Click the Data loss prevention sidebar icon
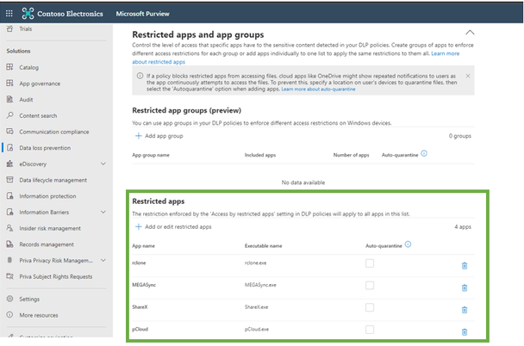Viewport: 524px width, 346px height. pyautogui.click(x=9, y=147)
